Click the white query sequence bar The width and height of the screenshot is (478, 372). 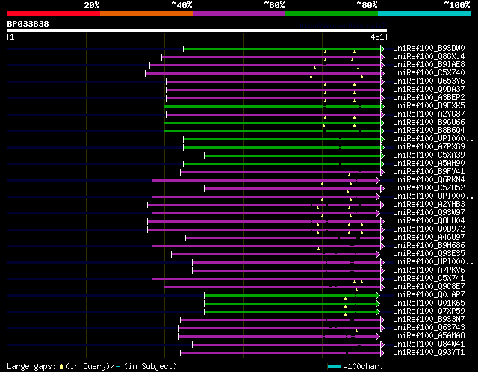point(197,31)
